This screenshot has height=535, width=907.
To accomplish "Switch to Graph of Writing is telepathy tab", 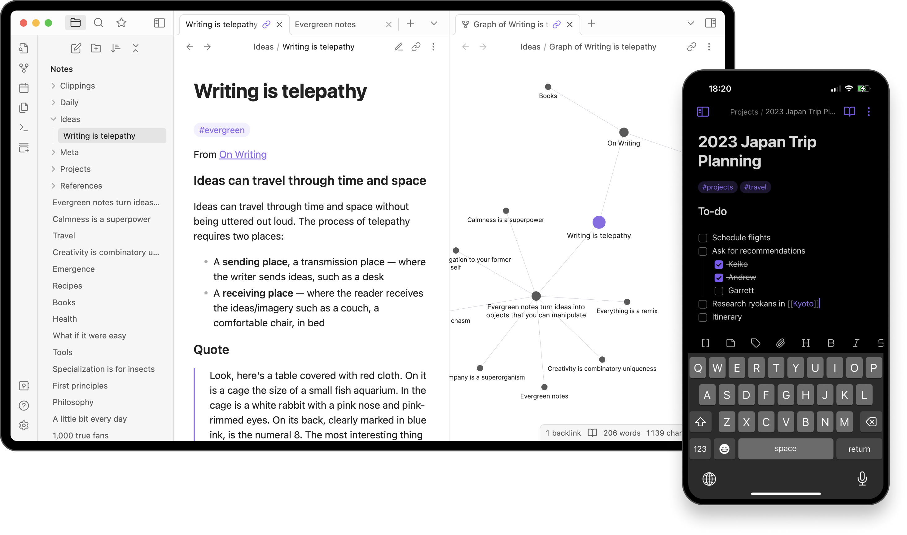I will point(510,24).
